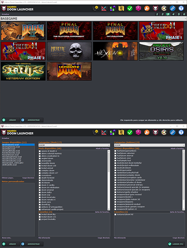
Task: Switch to page tab 4 in upper window
Action: point(173,14)
